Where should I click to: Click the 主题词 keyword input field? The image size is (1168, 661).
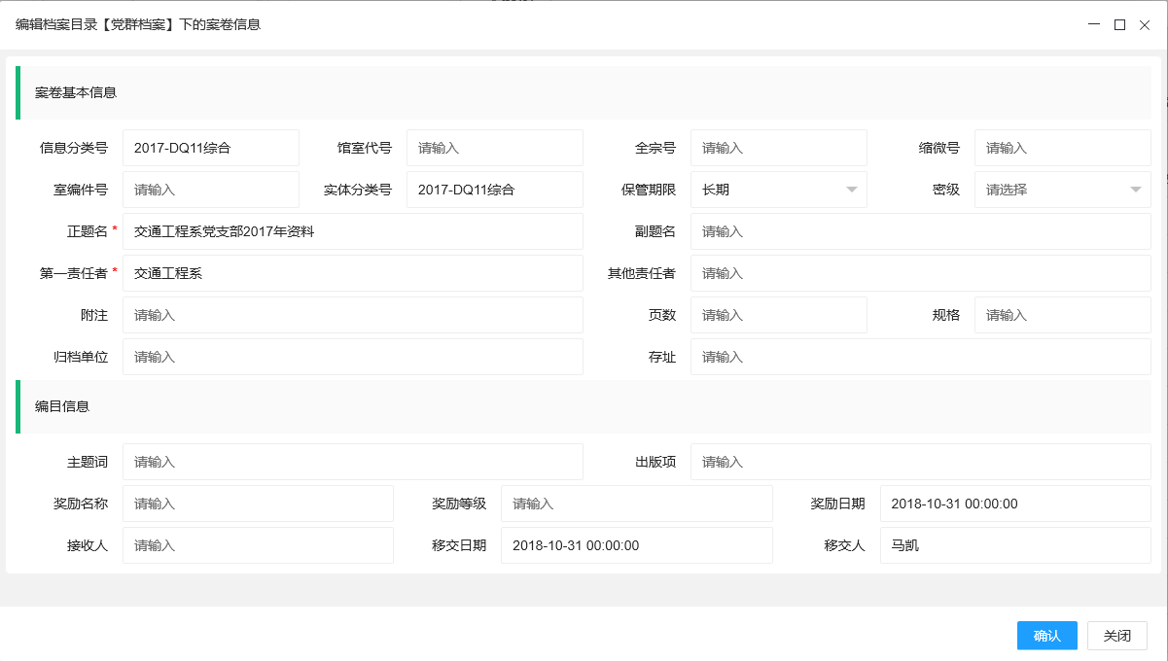click(x=352, y=462)
